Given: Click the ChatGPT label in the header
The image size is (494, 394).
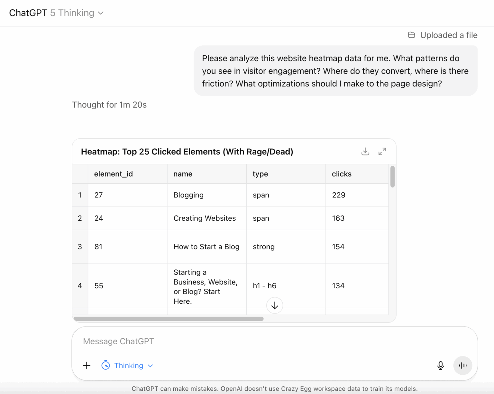Looking at the screenshot, I should point(28,13).
